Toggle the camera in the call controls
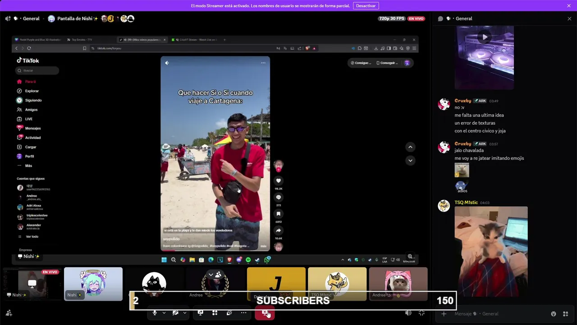 coord(175,313)
